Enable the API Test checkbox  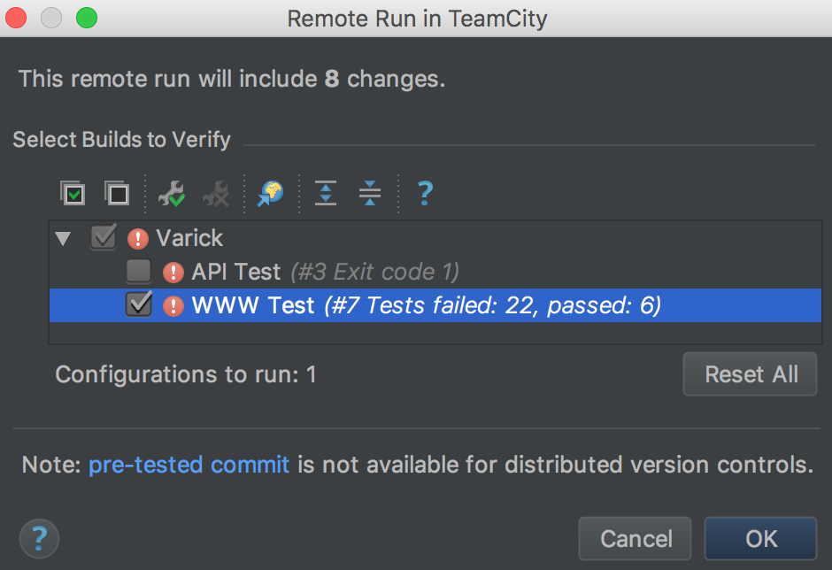pyautogui.click(x=139, y=272)
